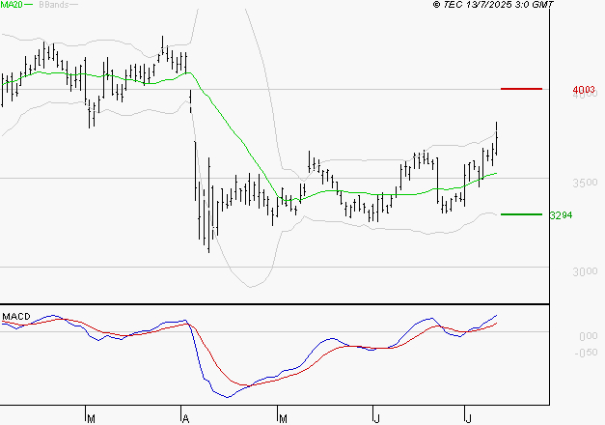Toggle the BBands legend label
The height and width of the screenshot is (425, 605).
pyautogui.click(x=52, y=5)
